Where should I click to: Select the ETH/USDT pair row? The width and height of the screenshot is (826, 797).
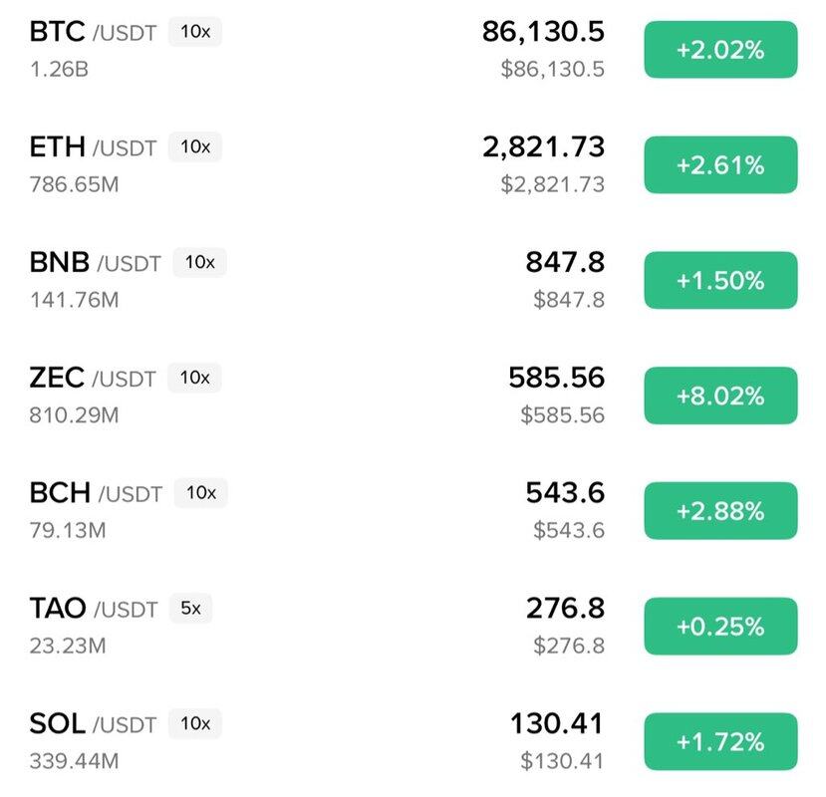tap(93, 148)
